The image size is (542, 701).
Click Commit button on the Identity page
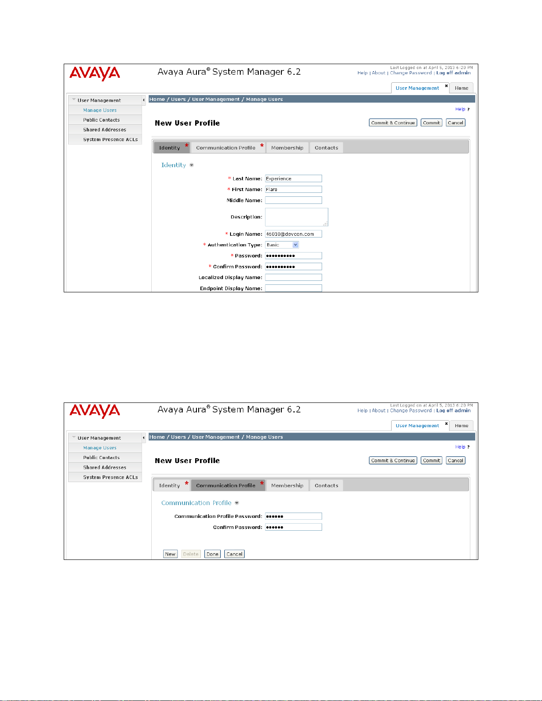(x=431, y=123)
